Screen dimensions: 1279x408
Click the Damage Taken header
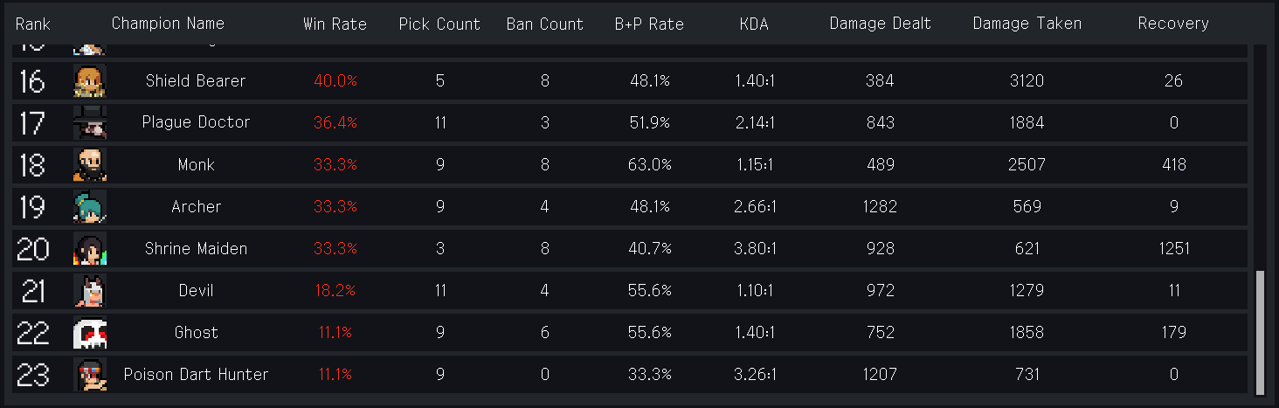[1027, 24]
